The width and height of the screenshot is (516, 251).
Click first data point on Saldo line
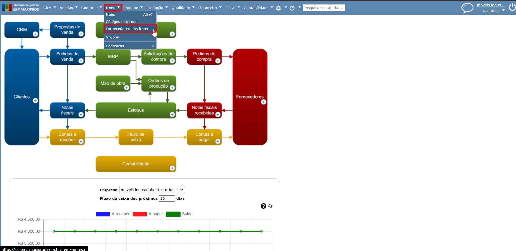54,231
